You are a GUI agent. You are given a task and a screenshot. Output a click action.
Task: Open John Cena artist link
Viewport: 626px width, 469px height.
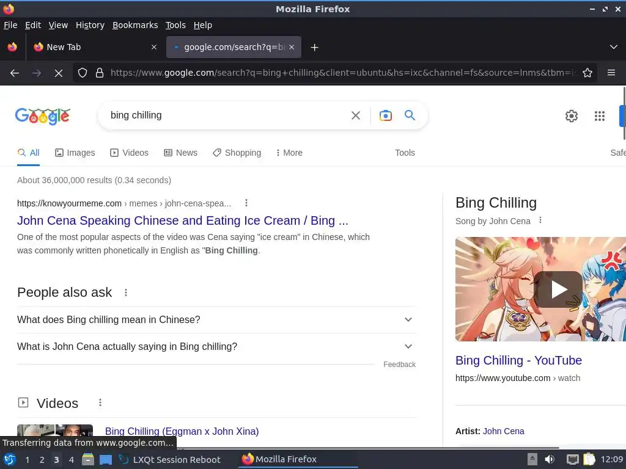click(x=504, y=431)
